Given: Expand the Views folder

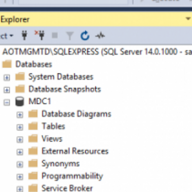Looking at the screenshot, I should [20, 140].
